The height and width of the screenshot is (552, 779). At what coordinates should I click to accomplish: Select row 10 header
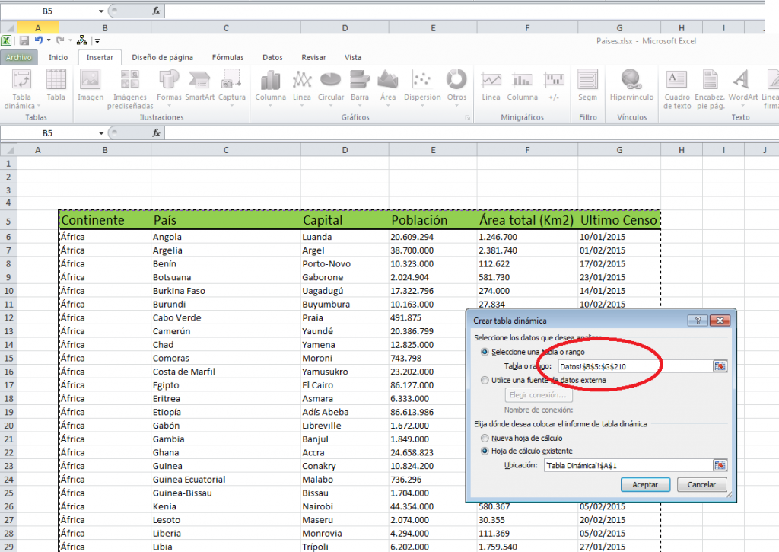8,291
